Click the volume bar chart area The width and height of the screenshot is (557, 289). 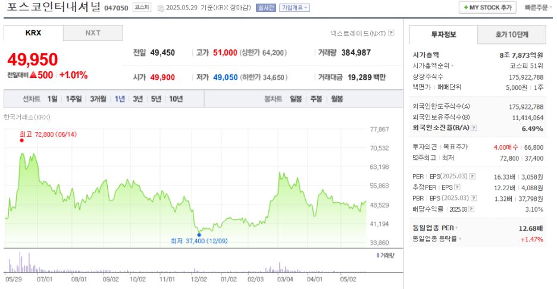click(184, 263)
